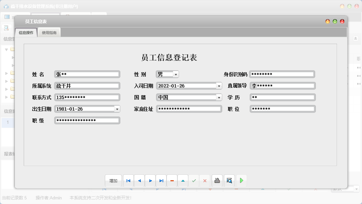
Task: Open print preview magnifier icon
Action: (x=229, y=181)
